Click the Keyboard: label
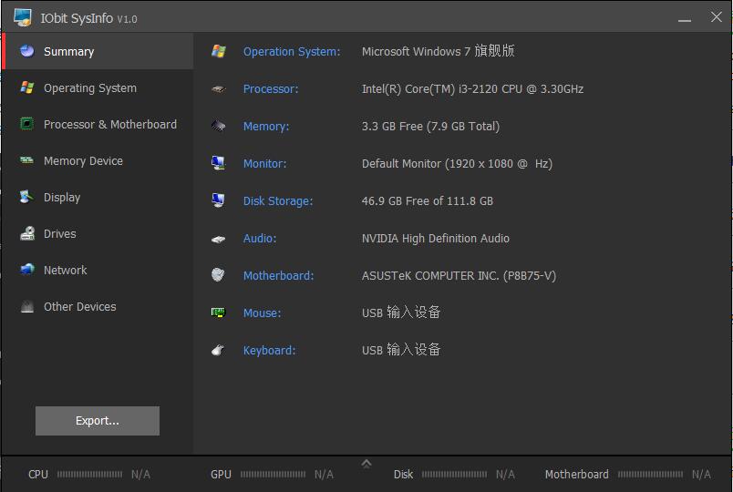The image size is (733, 492). tap(269, 351)
